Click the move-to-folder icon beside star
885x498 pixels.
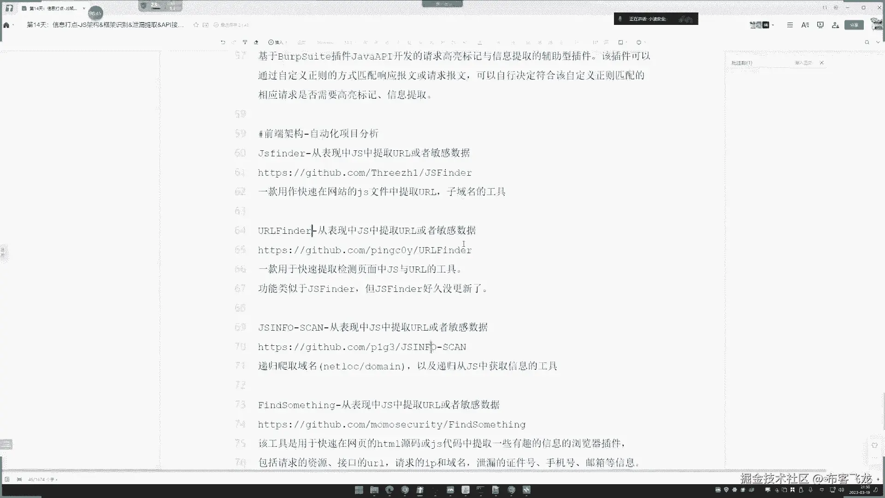click(x=206, y=25)
